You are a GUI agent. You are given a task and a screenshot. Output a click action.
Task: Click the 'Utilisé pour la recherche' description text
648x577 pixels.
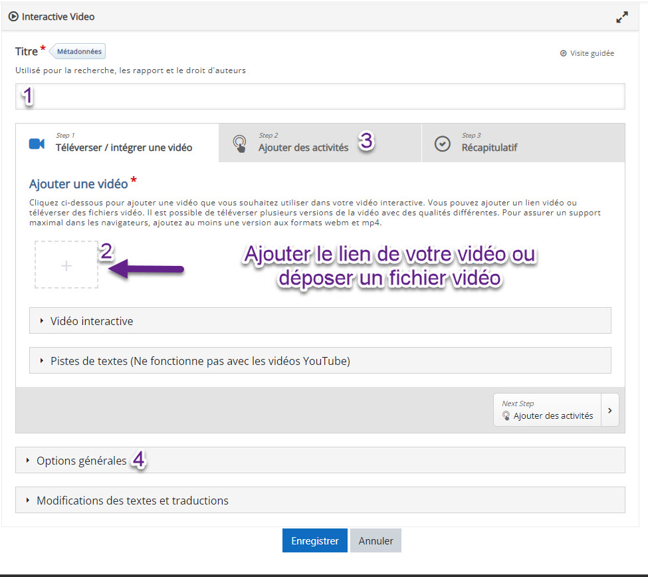click(130, 70)
